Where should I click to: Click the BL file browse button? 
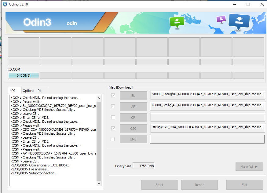click(x=133, y=96)
